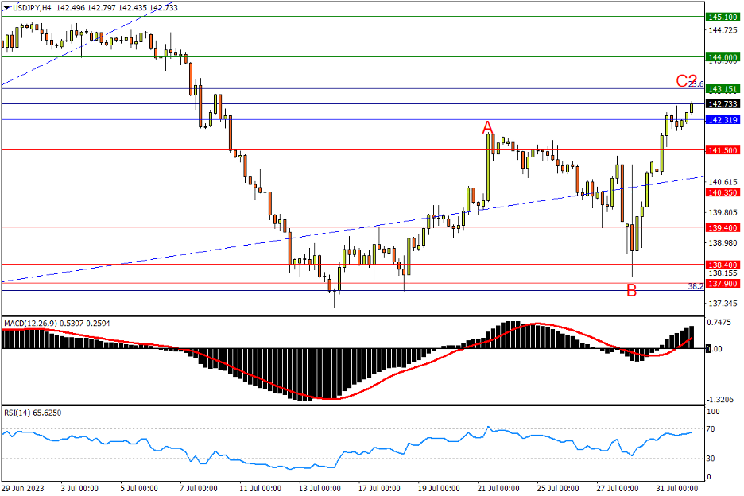The image size is (744, 496).
Task: Select the 143.151 green level tag
Action: pos(723,89)
